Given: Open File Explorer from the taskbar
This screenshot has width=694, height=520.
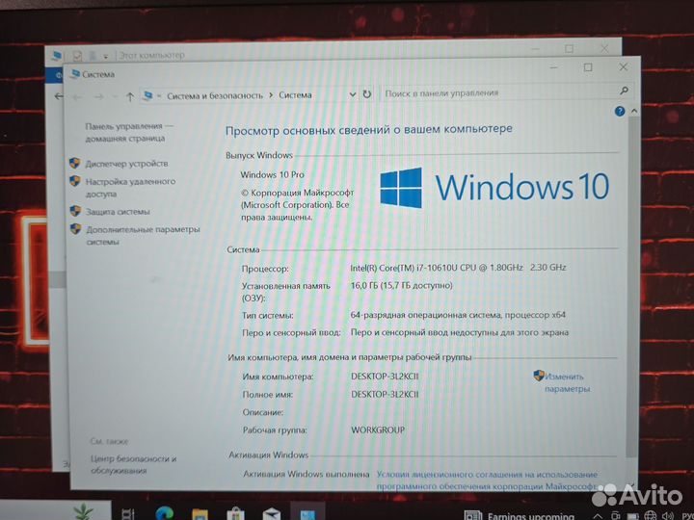Looking at the screenshot, I should (200, 514).
